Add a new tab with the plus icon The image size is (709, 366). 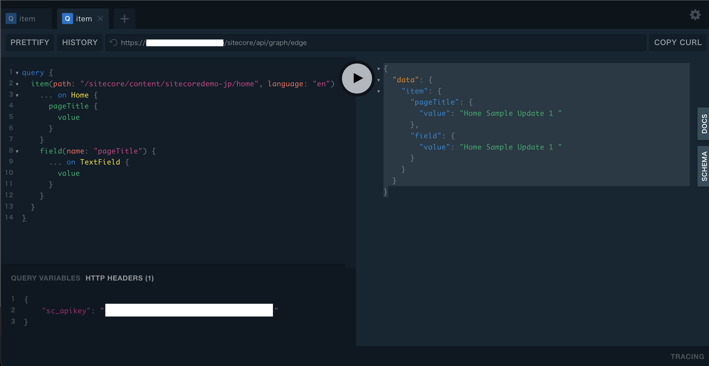click(124, 19)
